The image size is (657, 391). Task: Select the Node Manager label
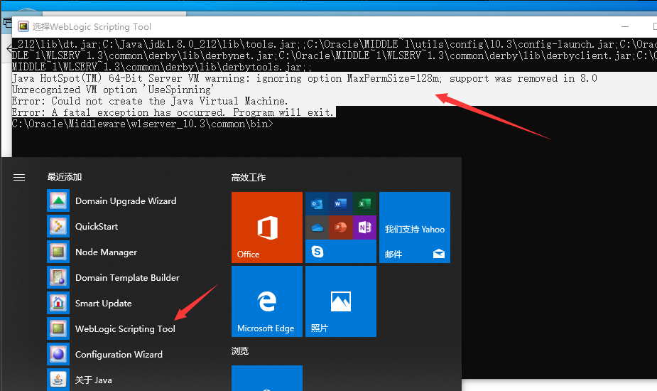(x=106, y=252)
